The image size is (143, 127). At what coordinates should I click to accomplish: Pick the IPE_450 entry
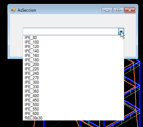pos(73,100)
